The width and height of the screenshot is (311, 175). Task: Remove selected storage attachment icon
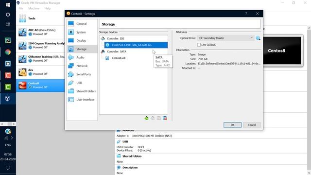pyautogui.click(x=165, y=118)
